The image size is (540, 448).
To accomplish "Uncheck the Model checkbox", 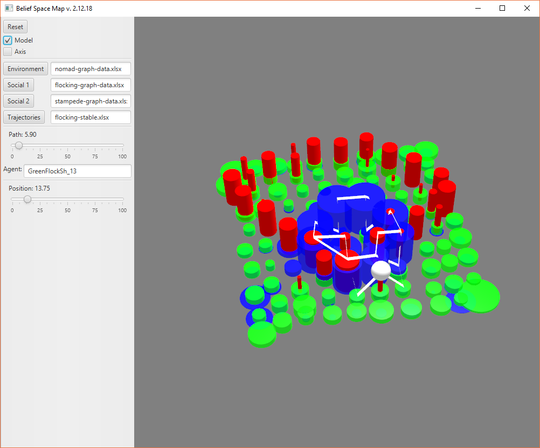I will tap(8, 40).
